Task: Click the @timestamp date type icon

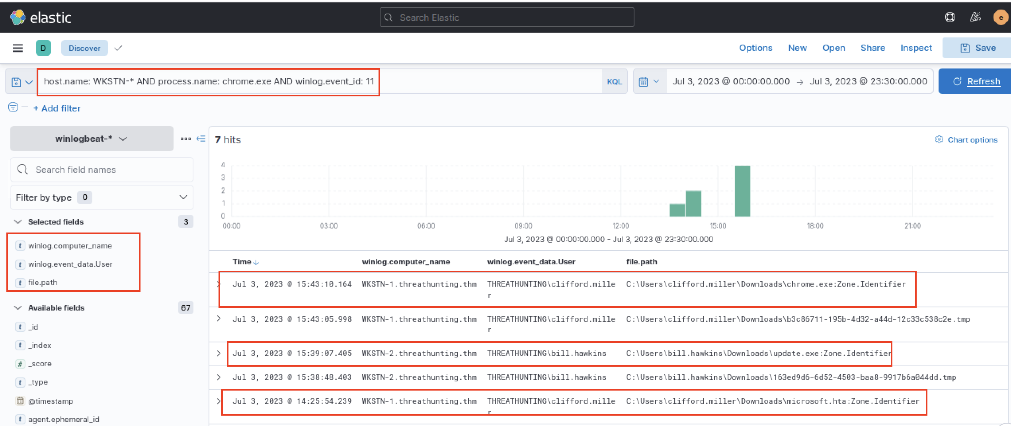Action: pos(20,401)
